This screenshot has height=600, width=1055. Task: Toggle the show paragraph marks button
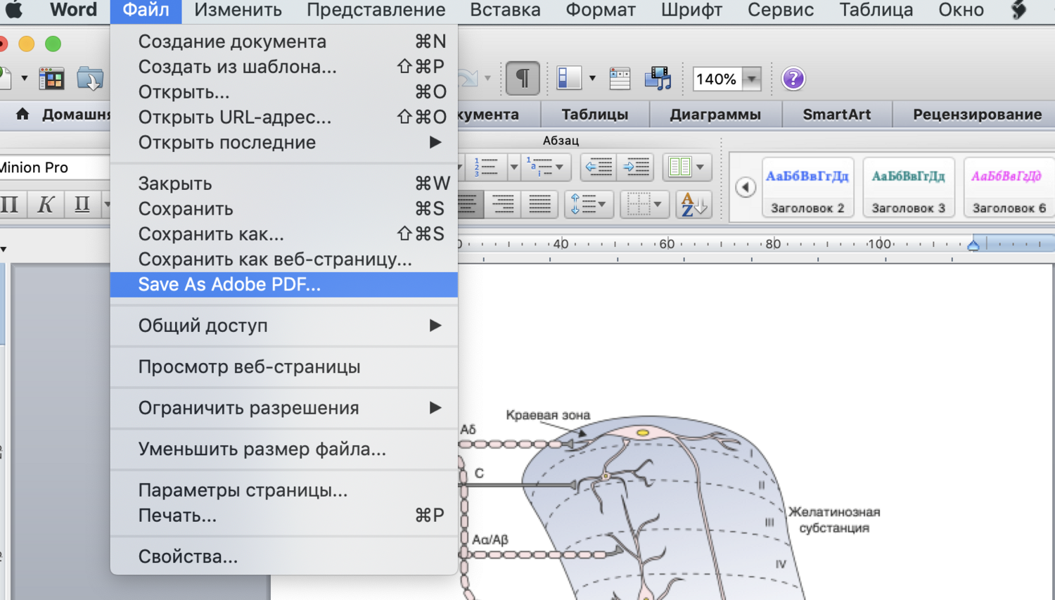click(523, 78)
